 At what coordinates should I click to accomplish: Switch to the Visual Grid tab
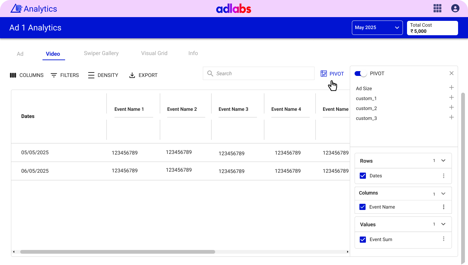(x=154, y=53)
